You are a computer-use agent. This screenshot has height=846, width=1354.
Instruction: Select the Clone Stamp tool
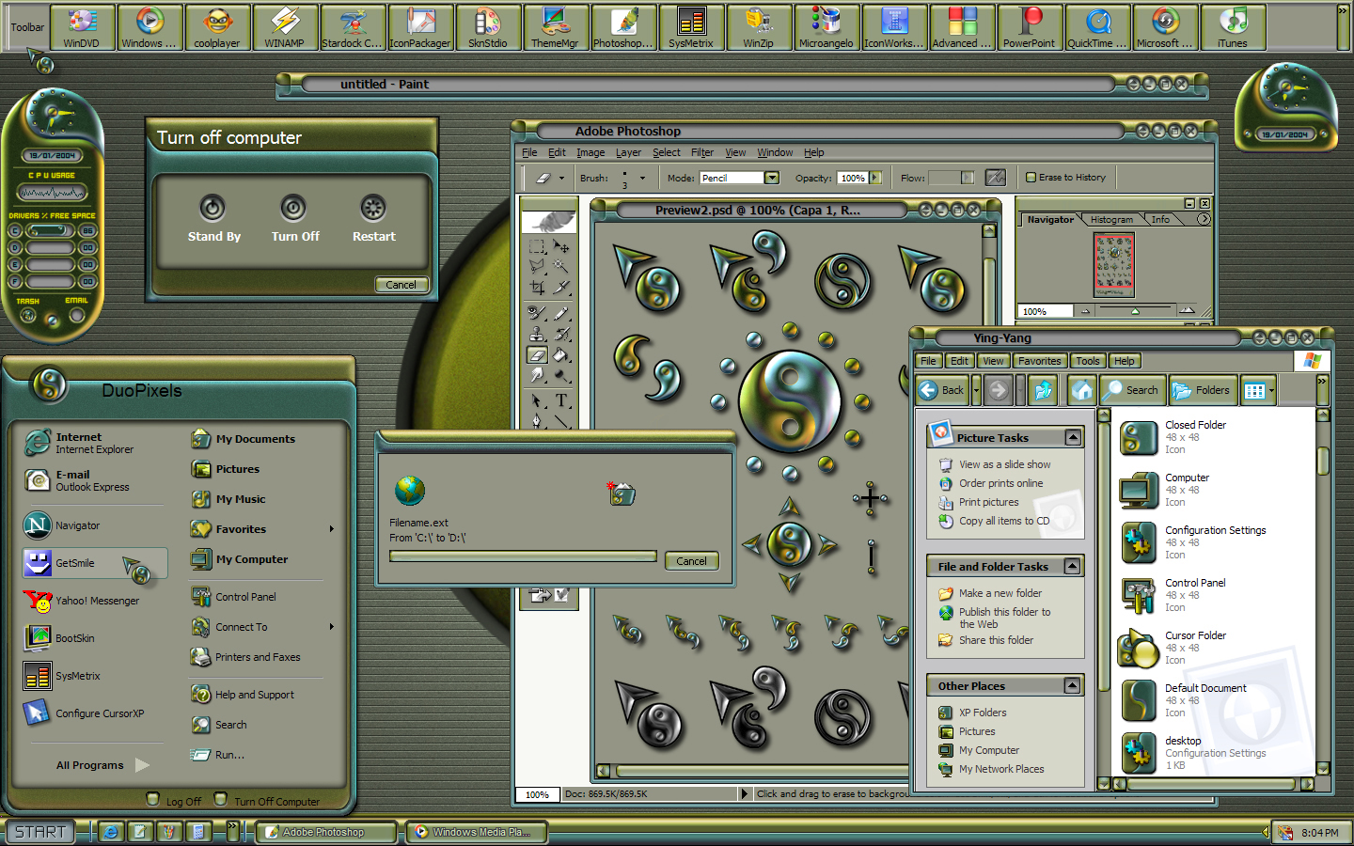[x=537, y=334]
